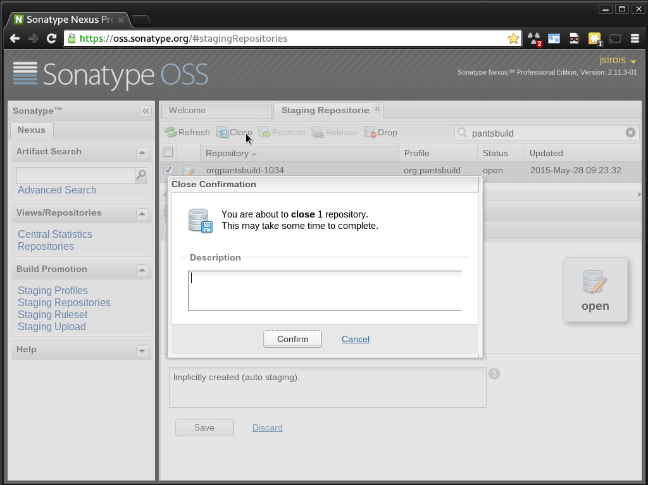Click the radiation extension icon with badge 2
The image size is (648, 485).
[x=534, y=39]
